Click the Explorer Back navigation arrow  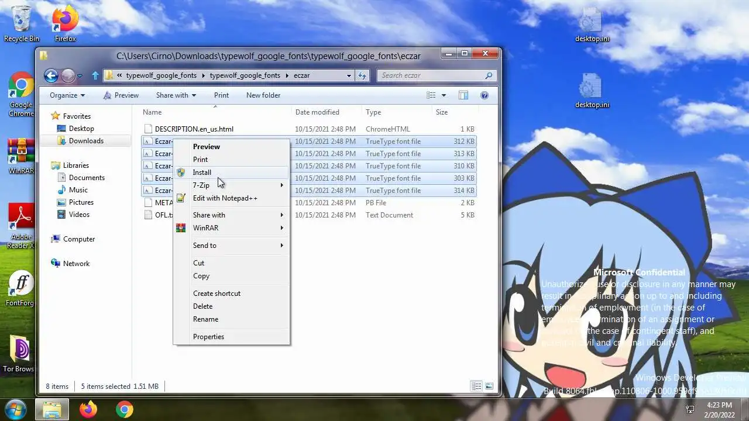click(51, 75)
